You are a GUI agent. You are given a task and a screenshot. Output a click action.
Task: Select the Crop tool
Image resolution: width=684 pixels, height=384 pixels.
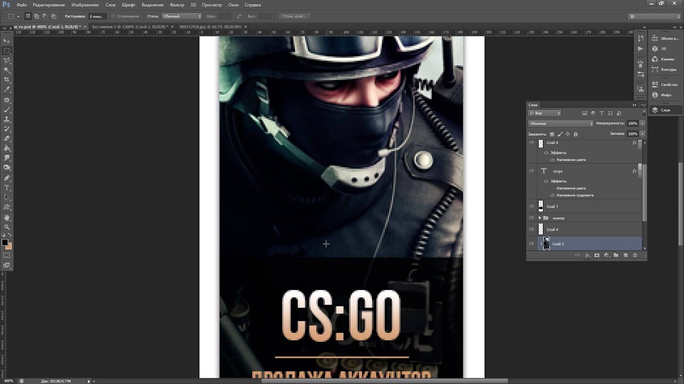click(x=7, y=79)
